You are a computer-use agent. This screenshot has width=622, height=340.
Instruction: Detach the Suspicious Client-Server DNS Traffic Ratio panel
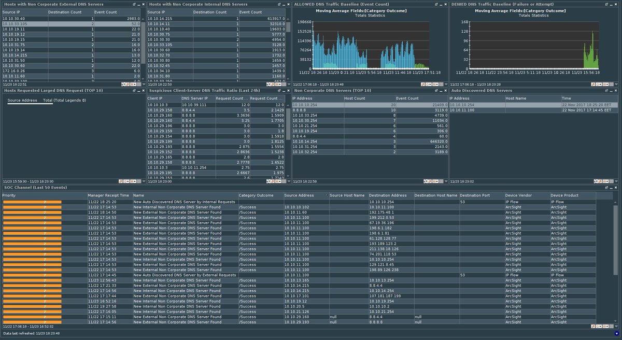click(279, 91)
